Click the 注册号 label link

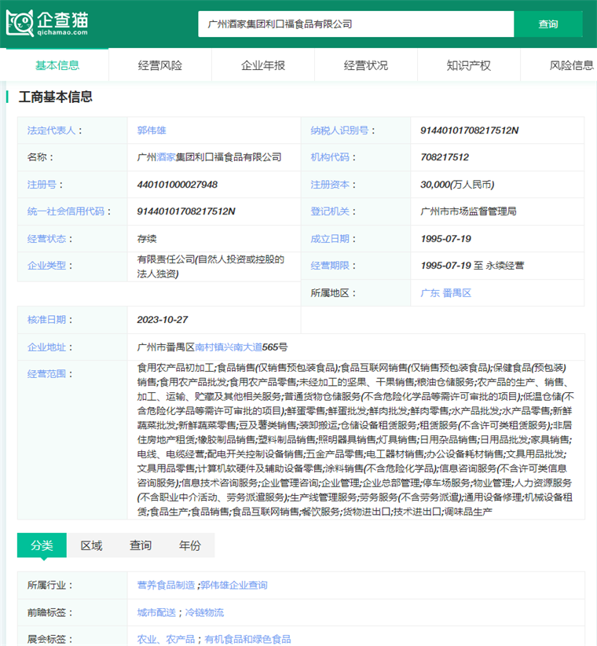[42, 185]
